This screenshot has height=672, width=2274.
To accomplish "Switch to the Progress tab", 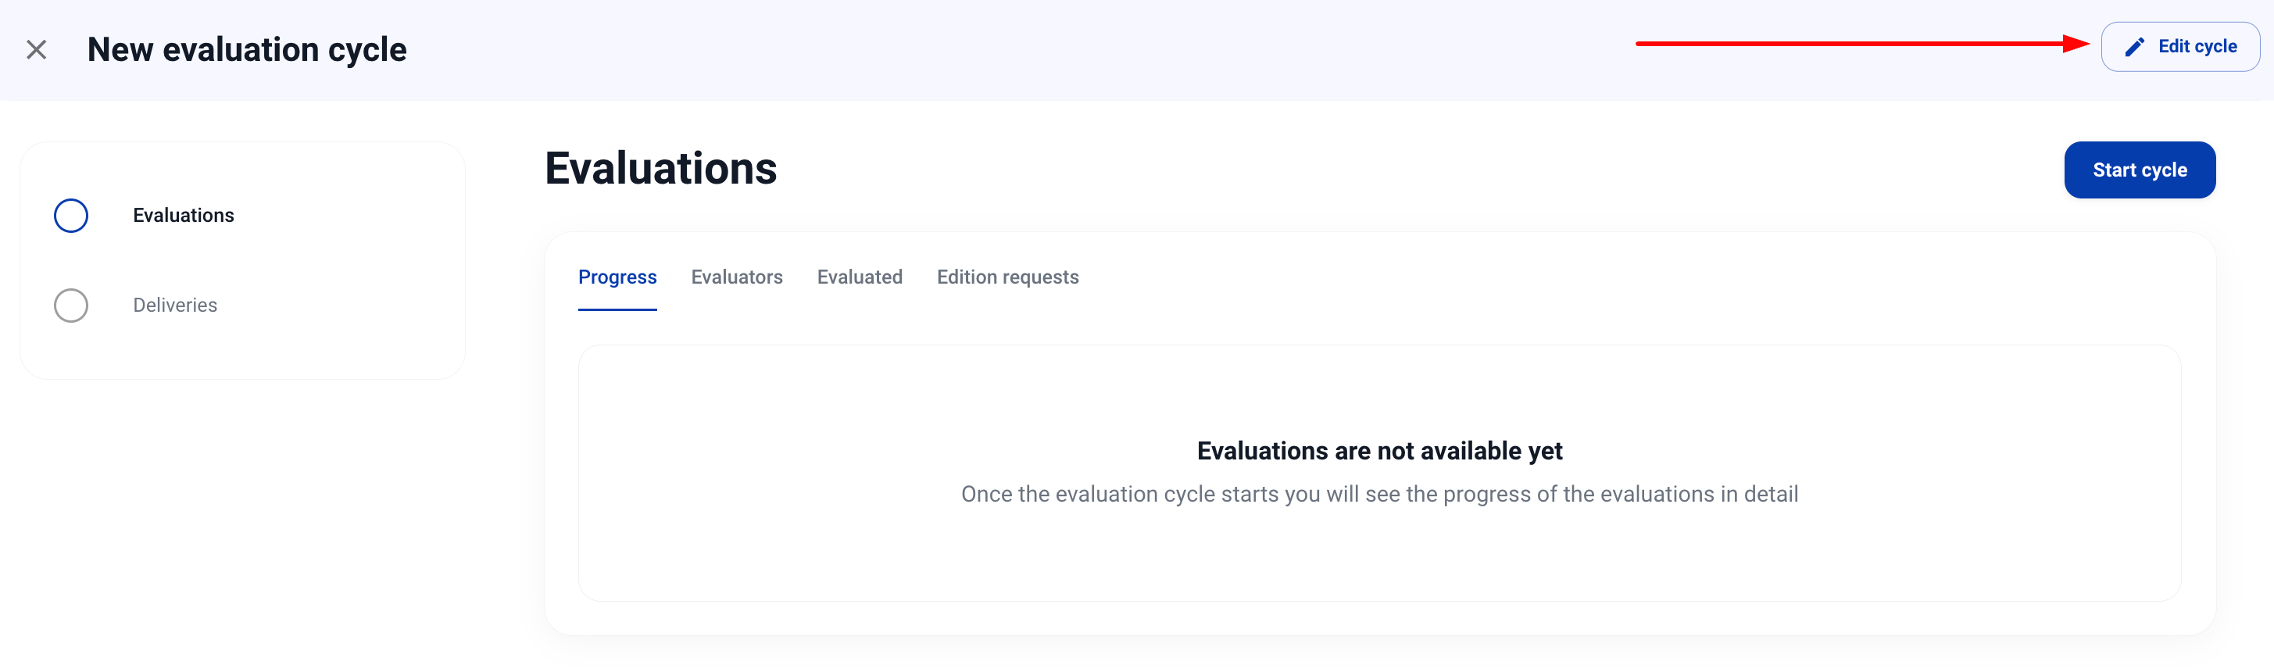I will click(617, 277).
